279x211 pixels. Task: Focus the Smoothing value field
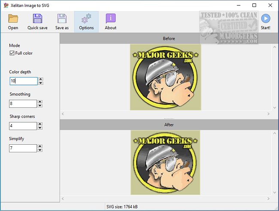click(23, 104)
